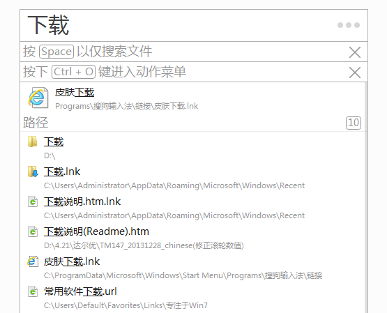Click the file icon of 下载说明(Readme).htm
Image resolution: width=387 pixels, height=313 pixels.
(x=33, y=232)
